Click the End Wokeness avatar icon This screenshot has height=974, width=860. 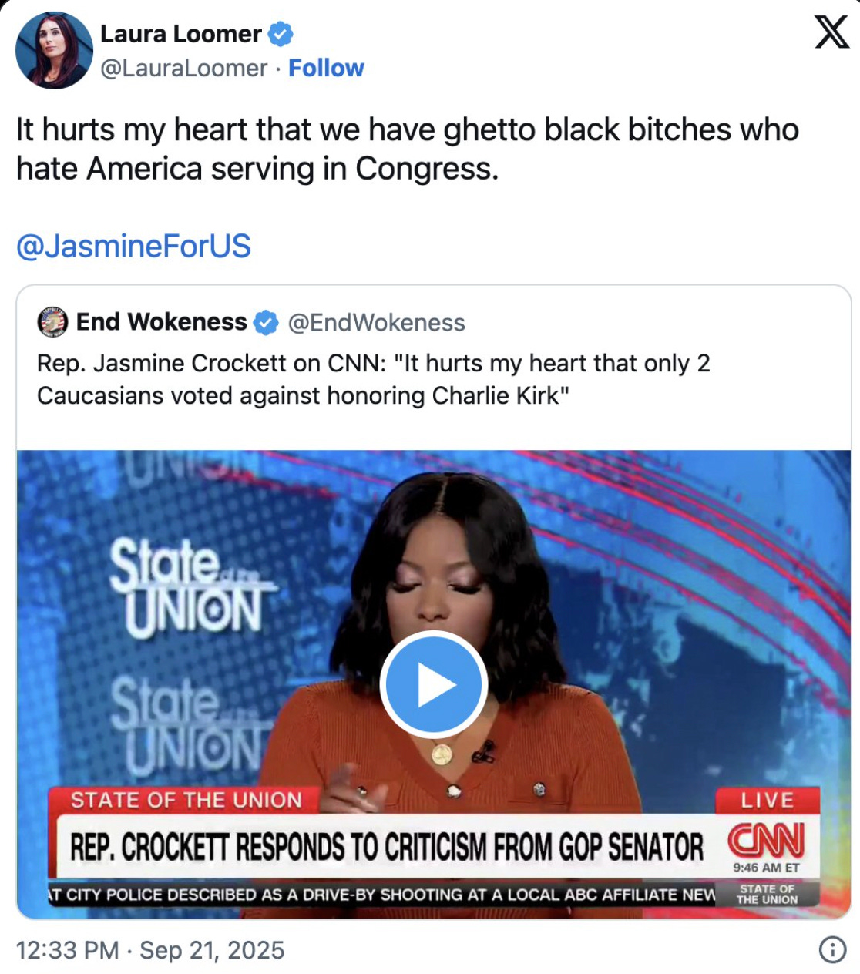click(x=53, y=322)
